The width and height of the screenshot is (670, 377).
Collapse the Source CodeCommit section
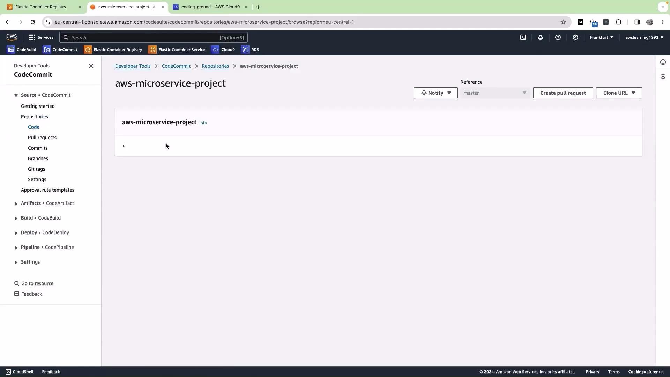[x=16, y=95]
